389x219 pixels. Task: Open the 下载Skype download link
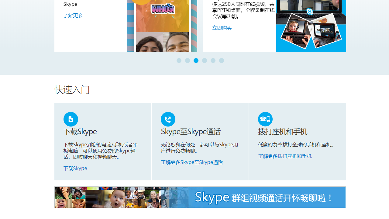point(75,168)
